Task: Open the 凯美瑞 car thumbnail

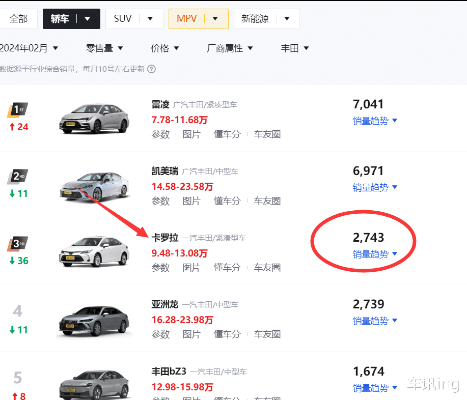Action: click(x=95, y=187)
